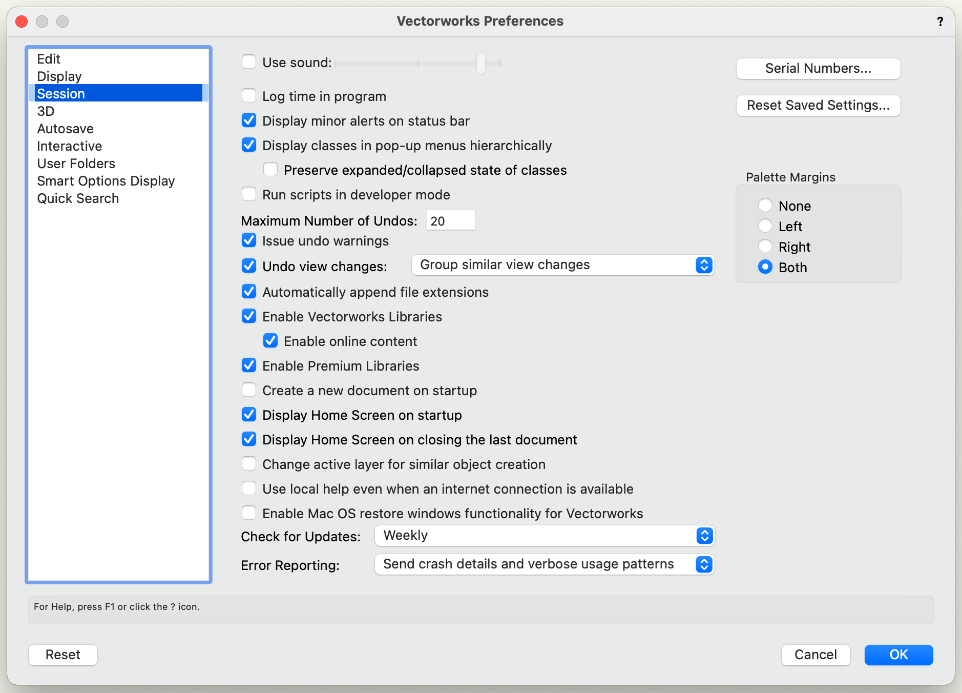This screenshot has width=962, height=693.
Task: Uncheck Enable Vectorworks Libraries
Action: click(249, 316)
